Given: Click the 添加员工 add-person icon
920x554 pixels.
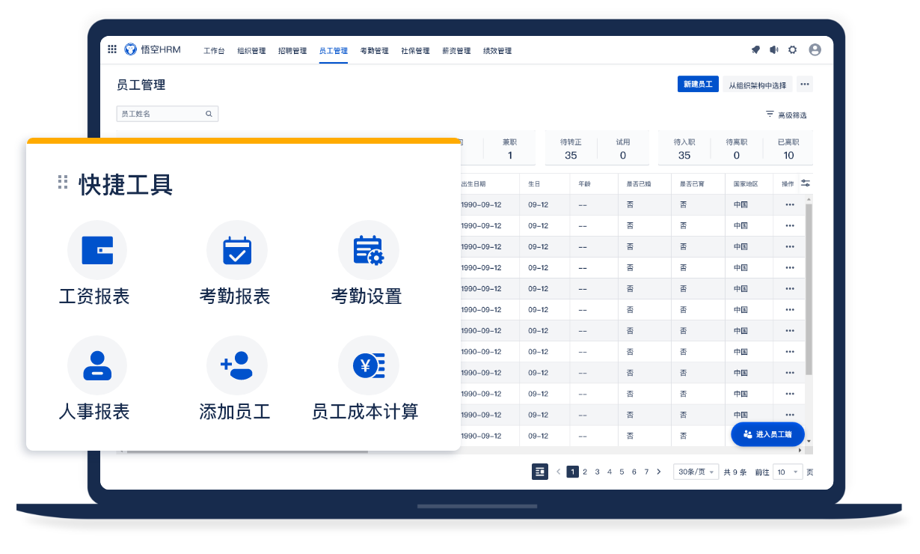Looking at the screenshot, I should (x=236, y=365).
